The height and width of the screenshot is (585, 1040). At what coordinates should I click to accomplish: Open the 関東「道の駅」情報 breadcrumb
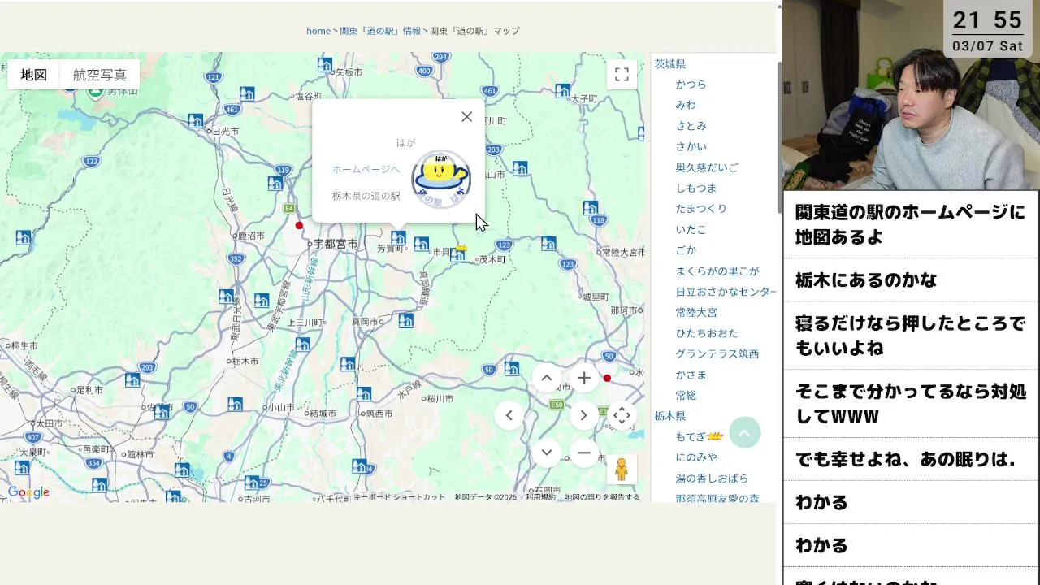(x=380, y=31)
